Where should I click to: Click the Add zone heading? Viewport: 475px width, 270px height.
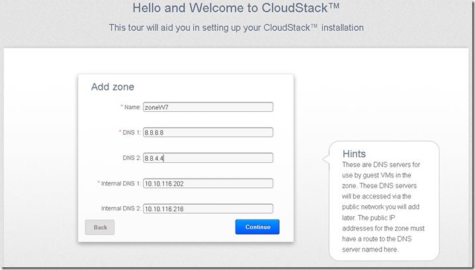pos(112,87)
